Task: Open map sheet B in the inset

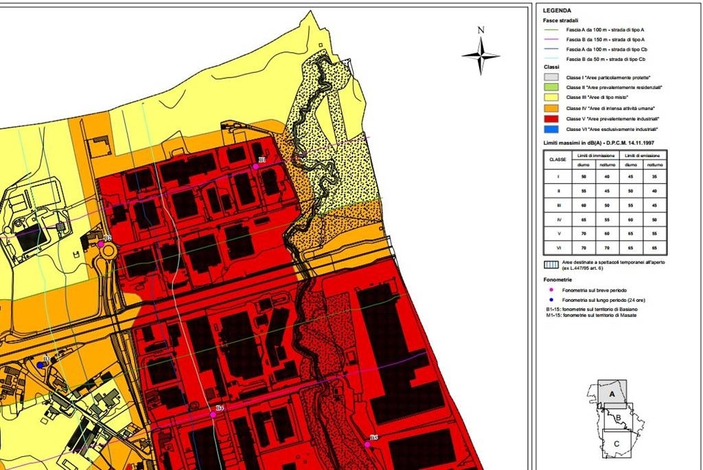Action: click(619, 418)
